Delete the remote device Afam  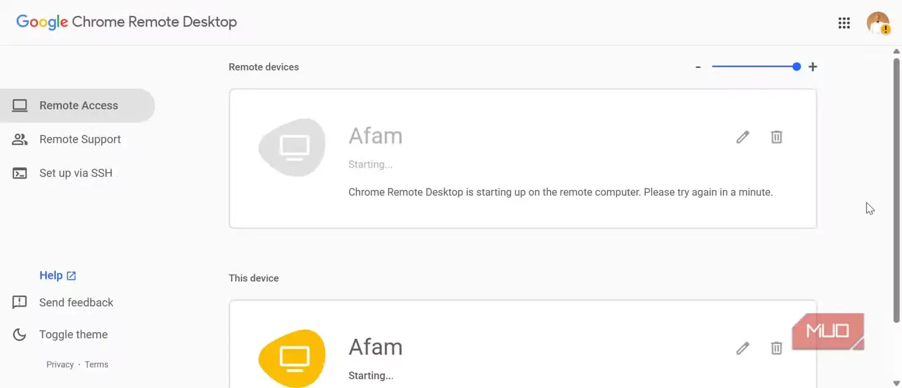[776, 137]
